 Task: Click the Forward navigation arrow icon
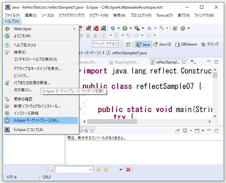coord(148,35)
